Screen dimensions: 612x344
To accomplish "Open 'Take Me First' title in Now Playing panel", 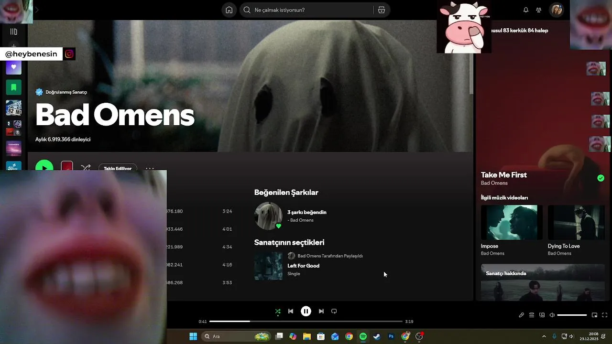I will click(x=504, y=175).
